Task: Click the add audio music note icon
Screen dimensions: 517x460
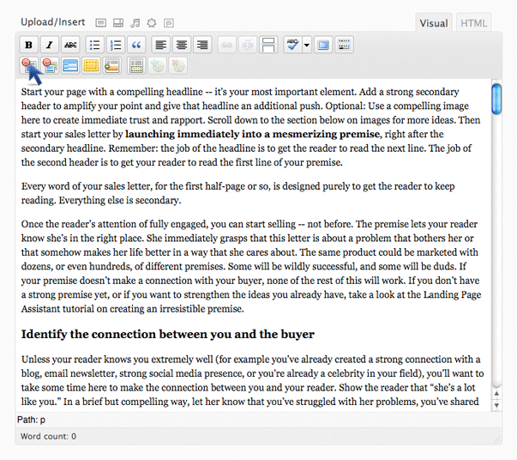Action: (135, 22)
